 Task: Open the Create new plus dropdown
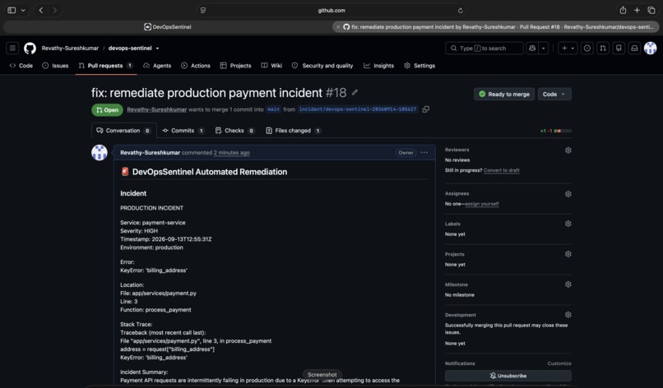[x=568, y=48]
